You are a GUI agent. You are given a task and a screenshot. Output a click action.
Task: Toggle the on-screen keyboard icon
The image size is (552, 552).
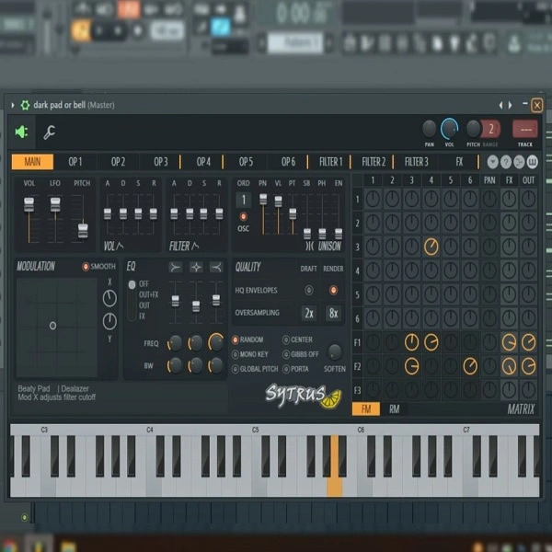(532, 162)
